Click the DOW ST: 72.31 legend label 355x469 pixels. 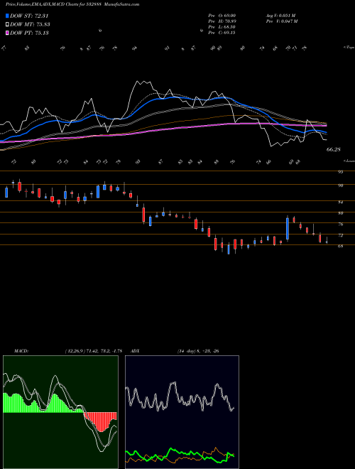click(x=29, y=16)
